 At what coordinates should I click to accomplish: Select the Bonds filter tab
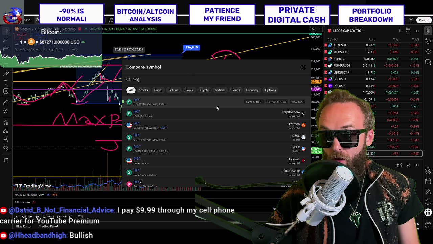click(236, 90)
